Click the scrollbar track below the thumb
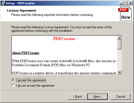This screenshot has width=134, height=103. click(x=119, y=60)
